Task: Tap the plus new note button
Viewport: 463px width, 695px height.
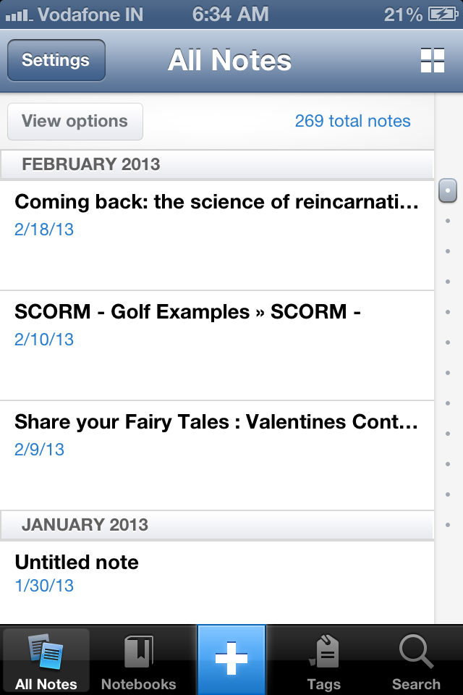Action: tap(231, 660)
